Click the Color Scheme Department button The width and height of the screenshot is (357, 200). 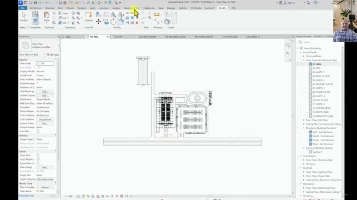coord(45,119)
